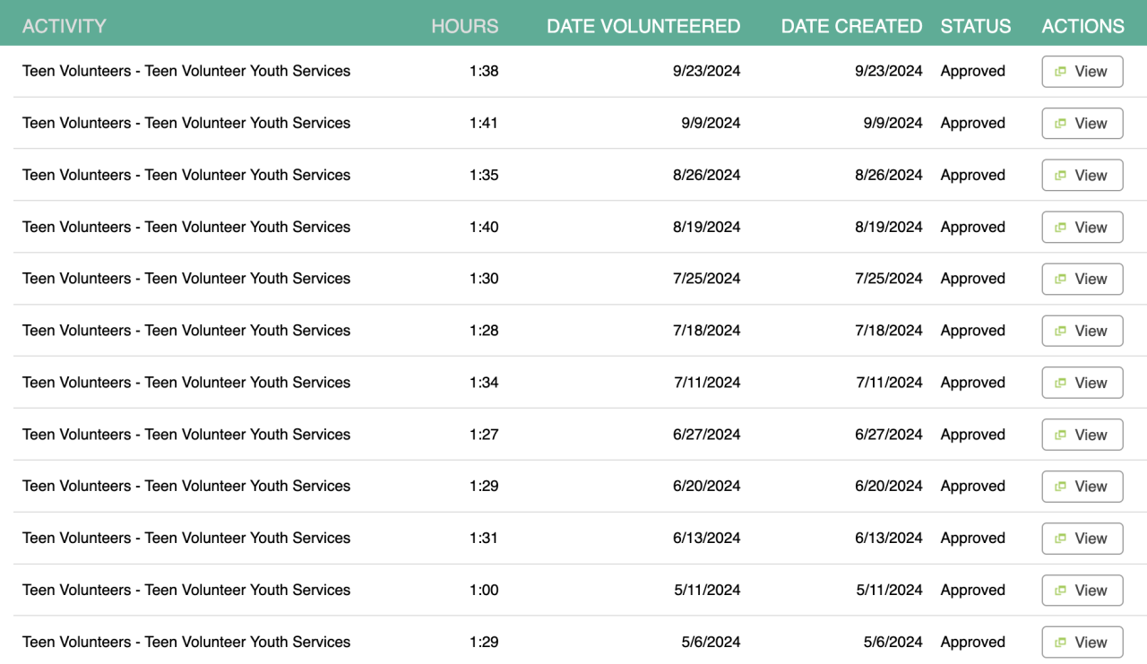Click the View icon for 6/27/2024 entry
The height and width of the screenshot is (664, 1147).
click(x=1061, y=435)
